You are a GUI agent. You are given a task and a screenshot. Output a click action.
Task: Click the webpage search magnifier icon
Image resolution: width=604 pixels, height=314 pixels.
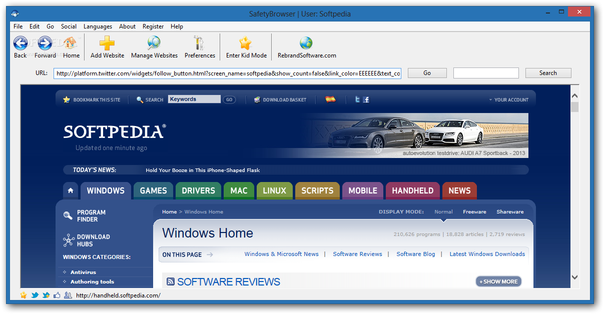tap(140, 99)
